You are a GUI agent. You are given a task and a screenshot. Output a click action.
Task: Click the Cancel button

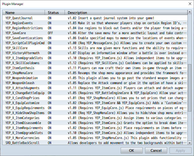[156, 151]
